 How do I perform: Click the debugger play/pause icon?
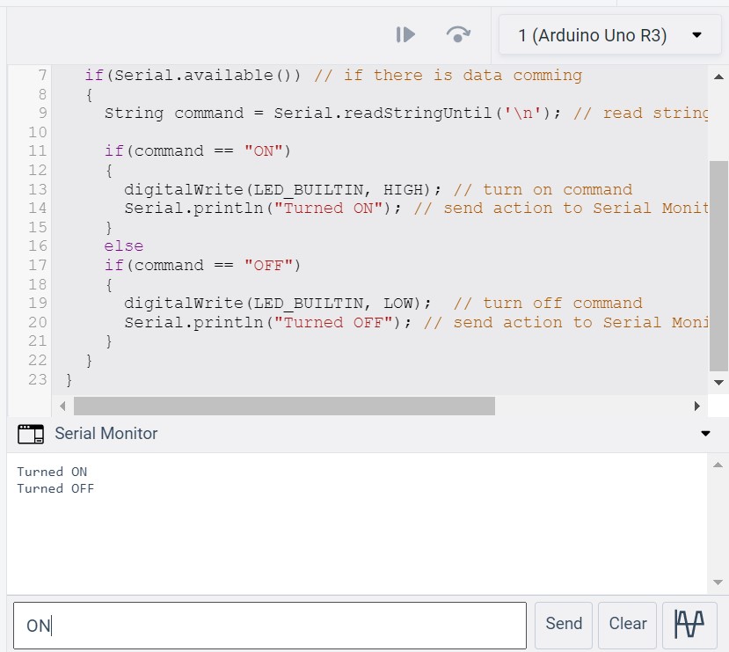click(x=405, y=35)
